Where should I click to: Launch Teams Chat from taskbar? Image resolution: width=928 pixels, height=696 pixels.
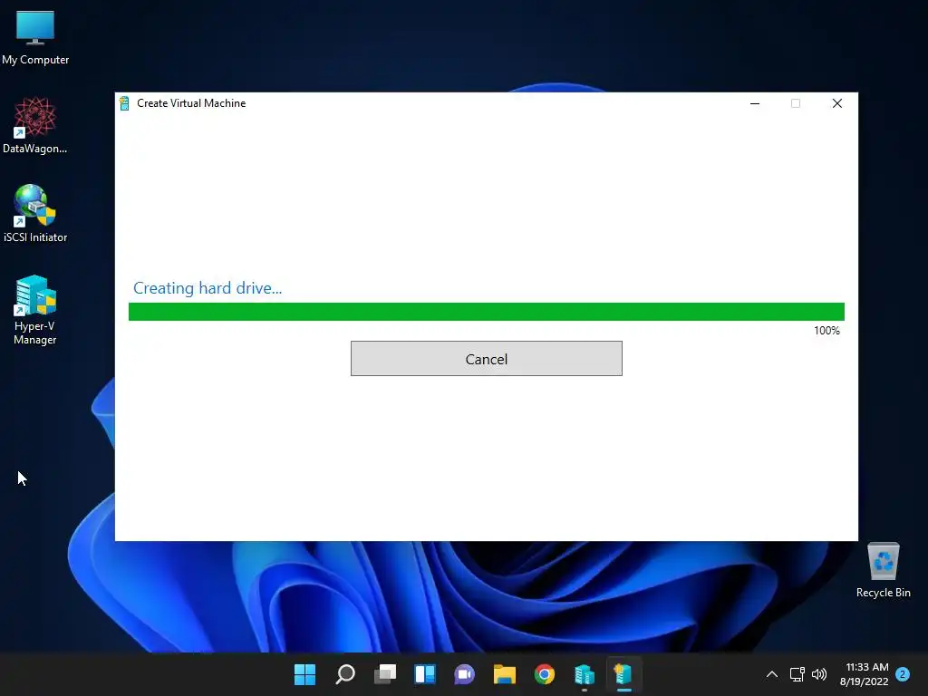pos(465,674)
